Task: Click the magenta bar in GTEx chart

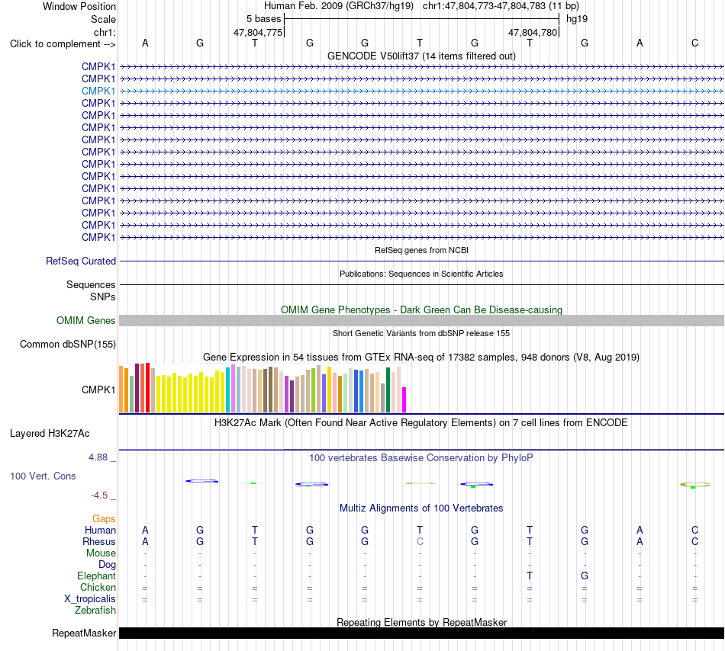Action: pos(404,400)
